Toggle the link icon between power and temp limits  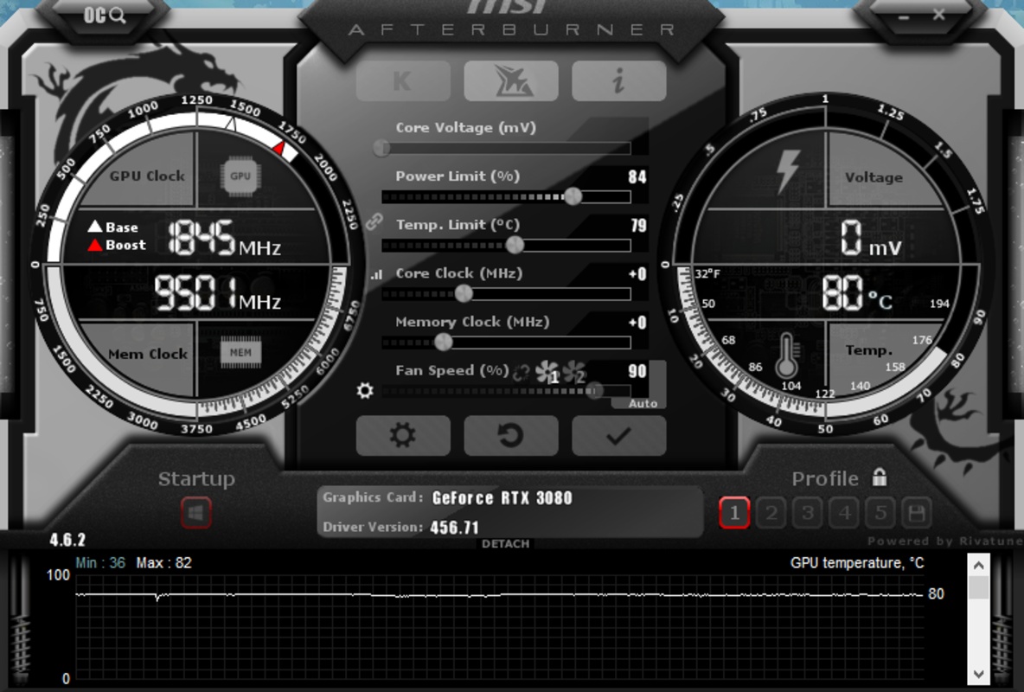(x=374, y=221)
